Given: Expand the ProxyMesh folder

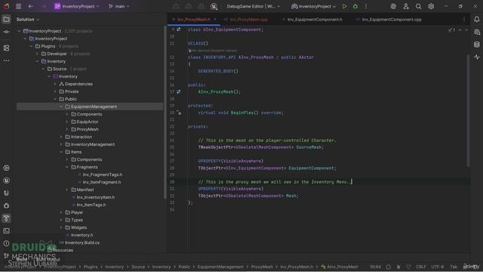Looking at the screenshot, I should point(67,129).
